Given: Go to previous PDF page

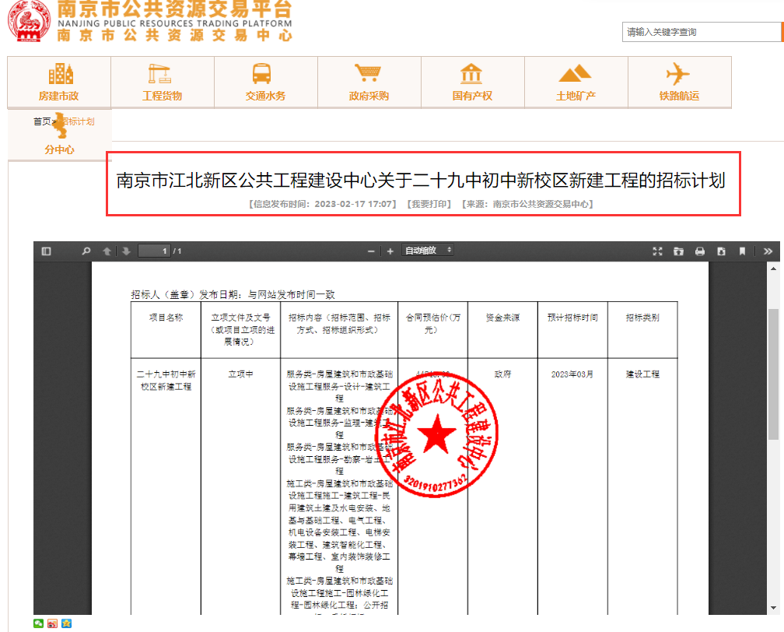Looking at the screenshot, I should [107, 251].
